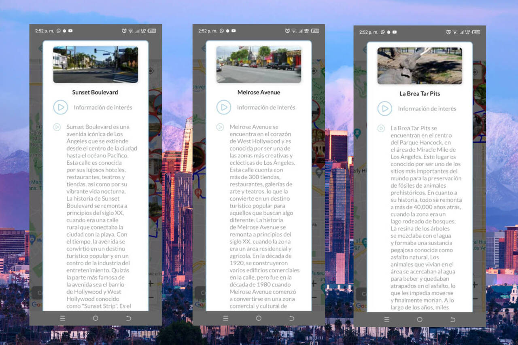This screenshot has width=518, height=345.
Task: Tap the alarm icon in left phone status bar
Action: [x=124, y=31]
